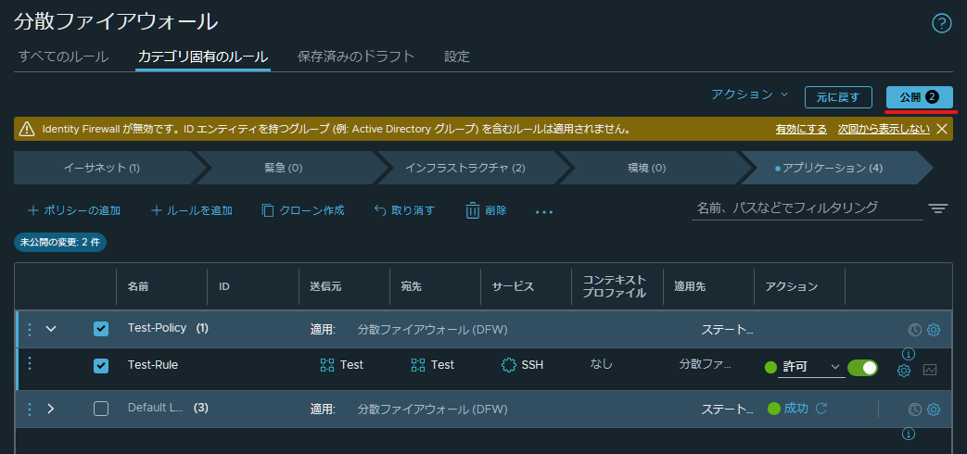Click the サービス column header
Image resolution: width=967 pixels, height=454 pixels.
pos(513,286)
